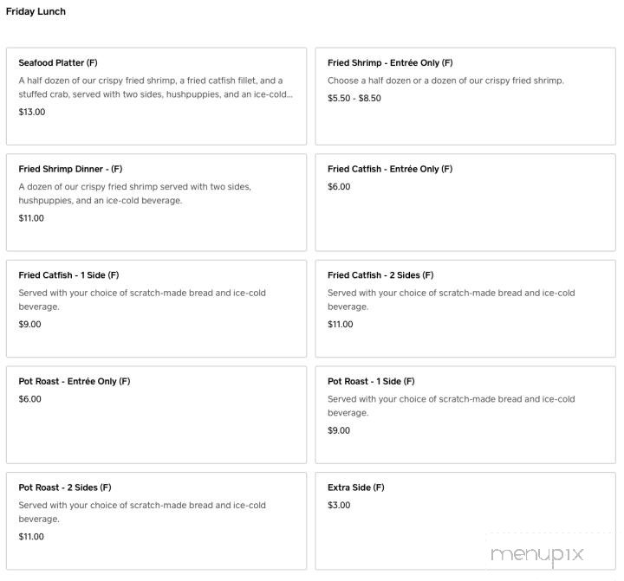Image resolution: width=624 pixels, height=581 pixels.
Task: Open Fried Catfish - Entrée Only (F)
Action: click(390, 169)
